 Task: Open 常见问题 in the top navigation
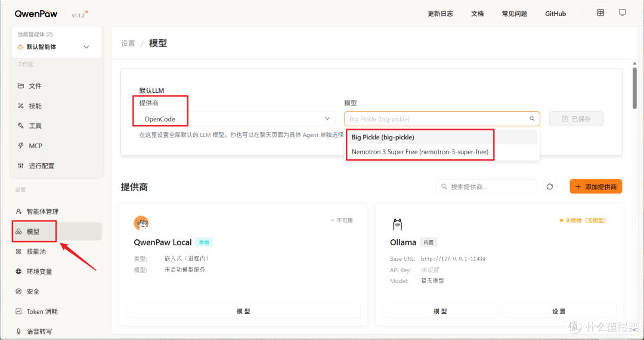[514, 14]
